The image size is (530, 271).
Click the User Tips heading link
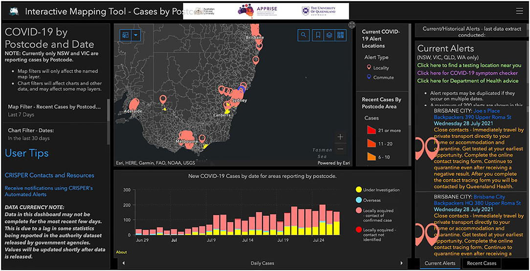coord(27,153)
